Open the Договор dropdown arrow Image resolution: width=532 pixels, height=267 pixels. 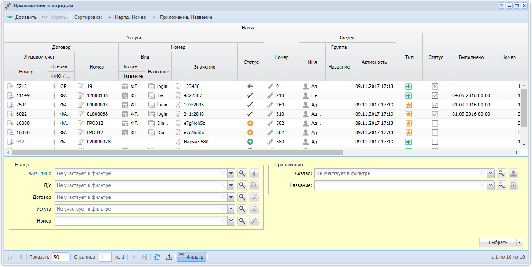(231, 197)
